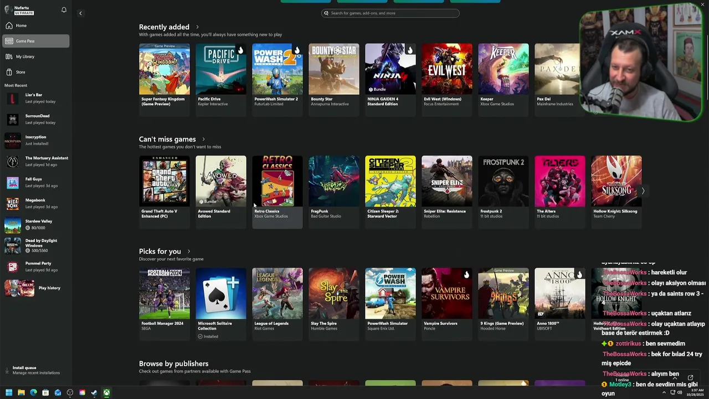Launch Liar's Bar from Most Recent

coord(36,98)
